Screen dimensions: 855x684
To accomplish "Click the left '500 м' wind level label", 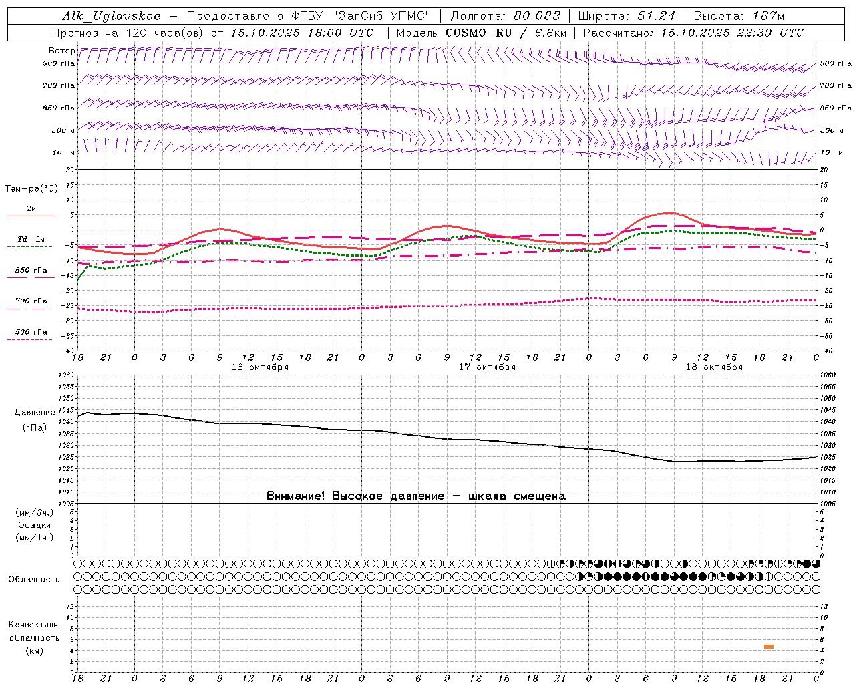I will 63,130.
